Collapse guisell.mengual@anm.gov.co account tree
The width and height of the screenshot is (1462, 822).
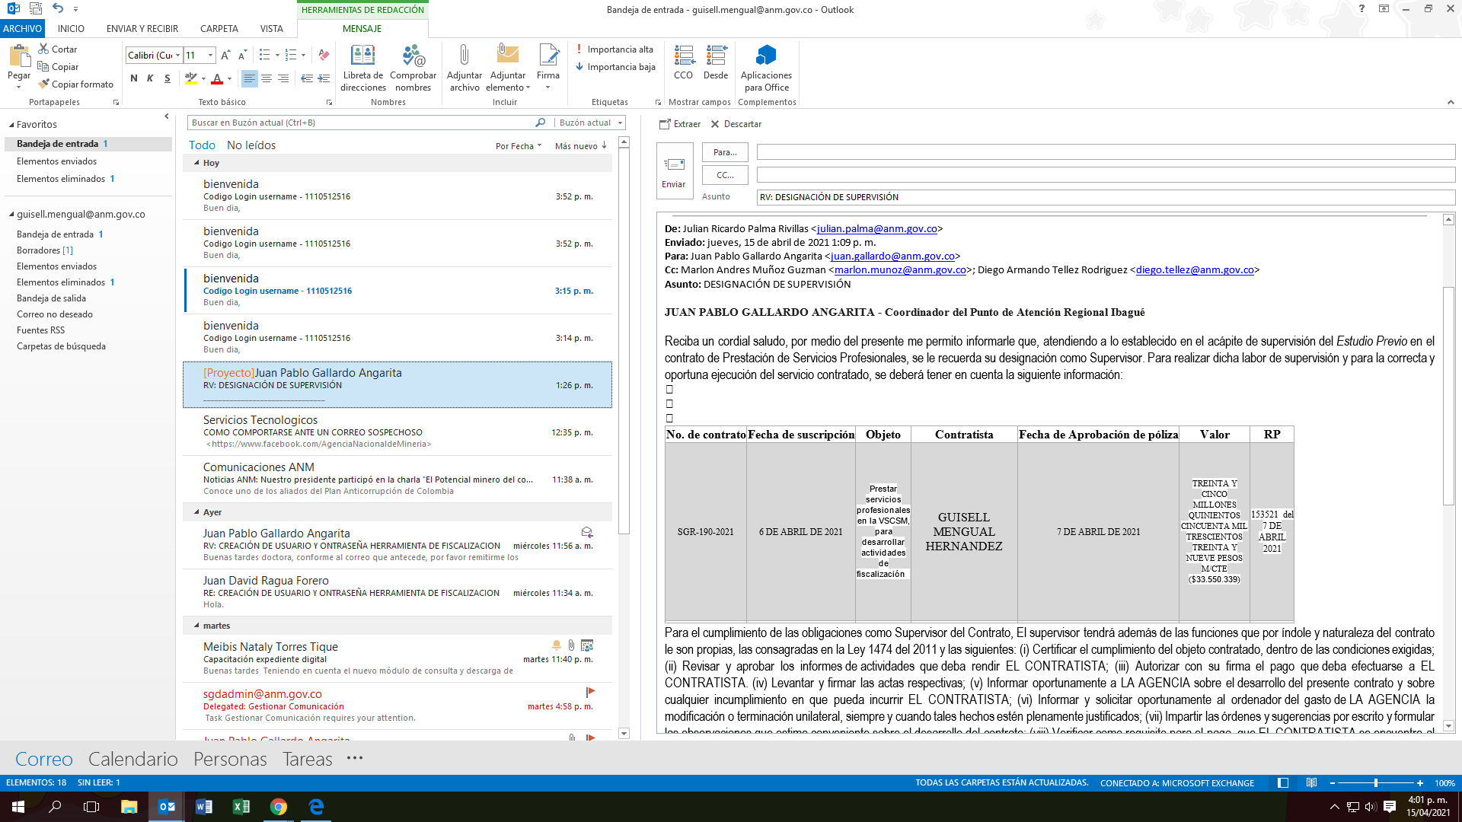tap(11, 215)
